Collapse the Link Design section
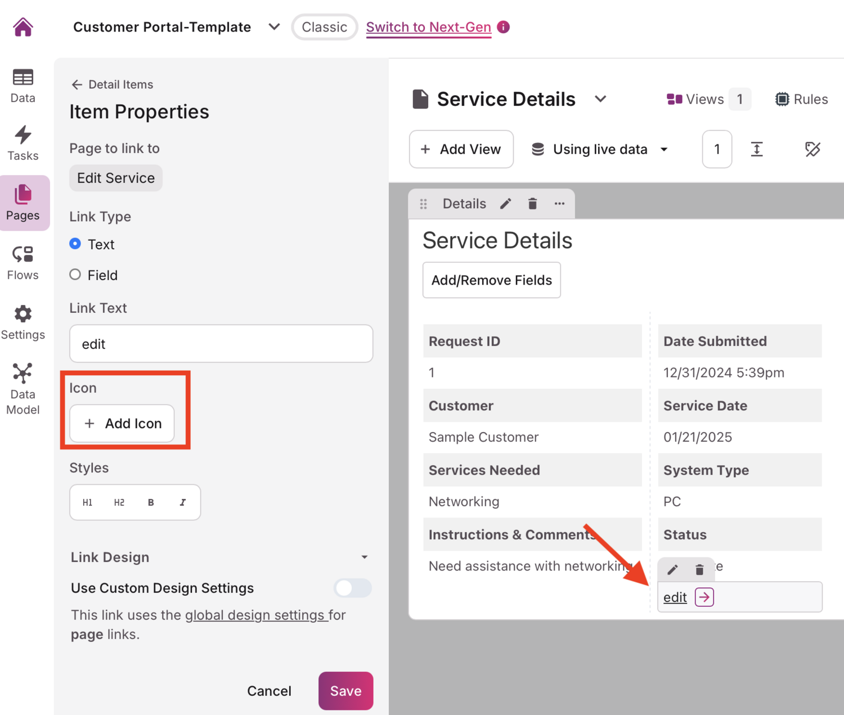Screen dimensions: 844x715 (365, 557)
